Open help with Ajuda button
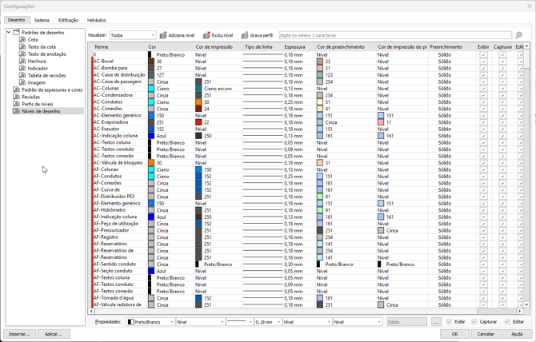This screenshot has width=536, height=342. coord(517,334)
